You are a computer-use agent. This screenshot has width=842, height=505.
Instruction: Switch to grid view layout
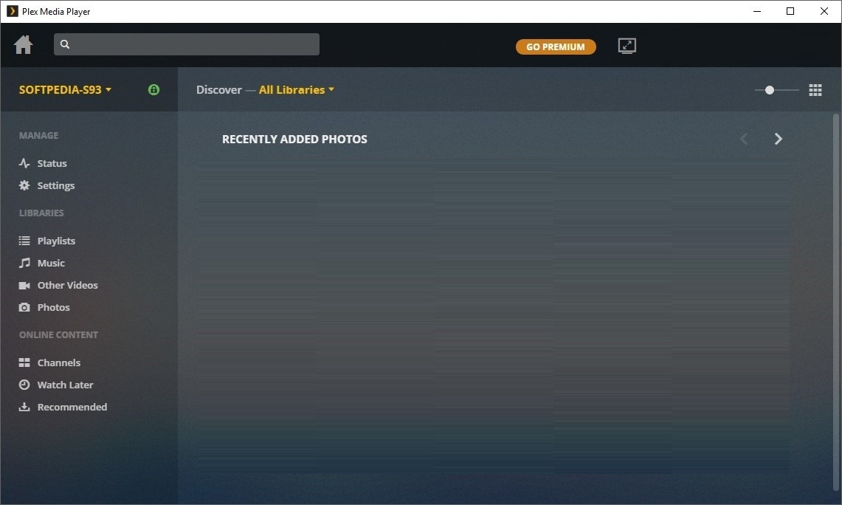[x=815, y=90]
